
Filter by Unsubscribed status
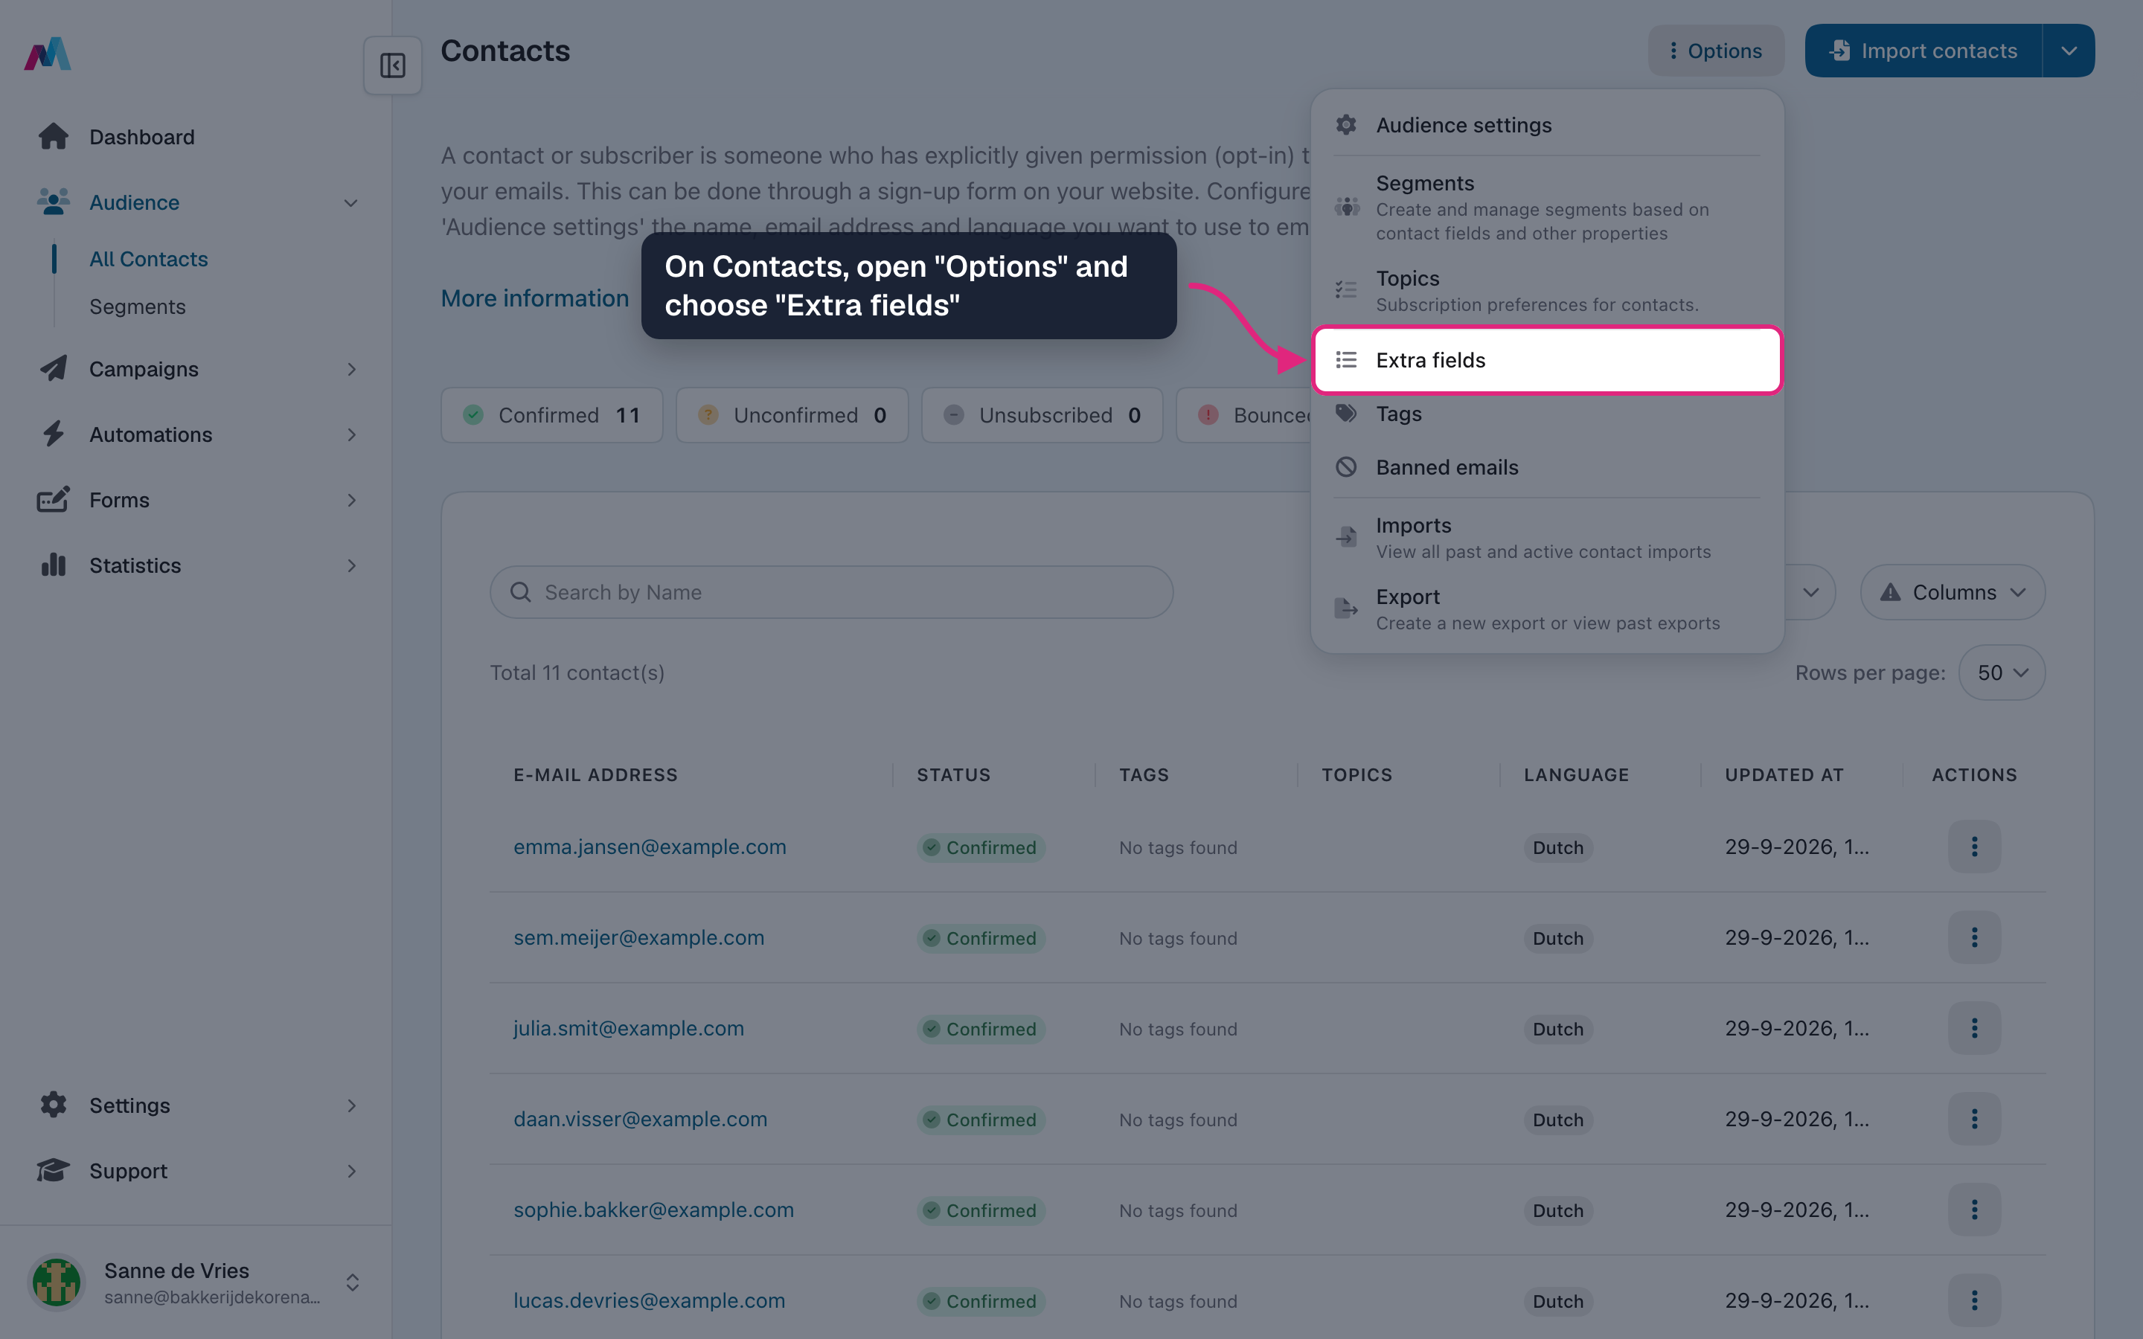(x=1042, y=414)
